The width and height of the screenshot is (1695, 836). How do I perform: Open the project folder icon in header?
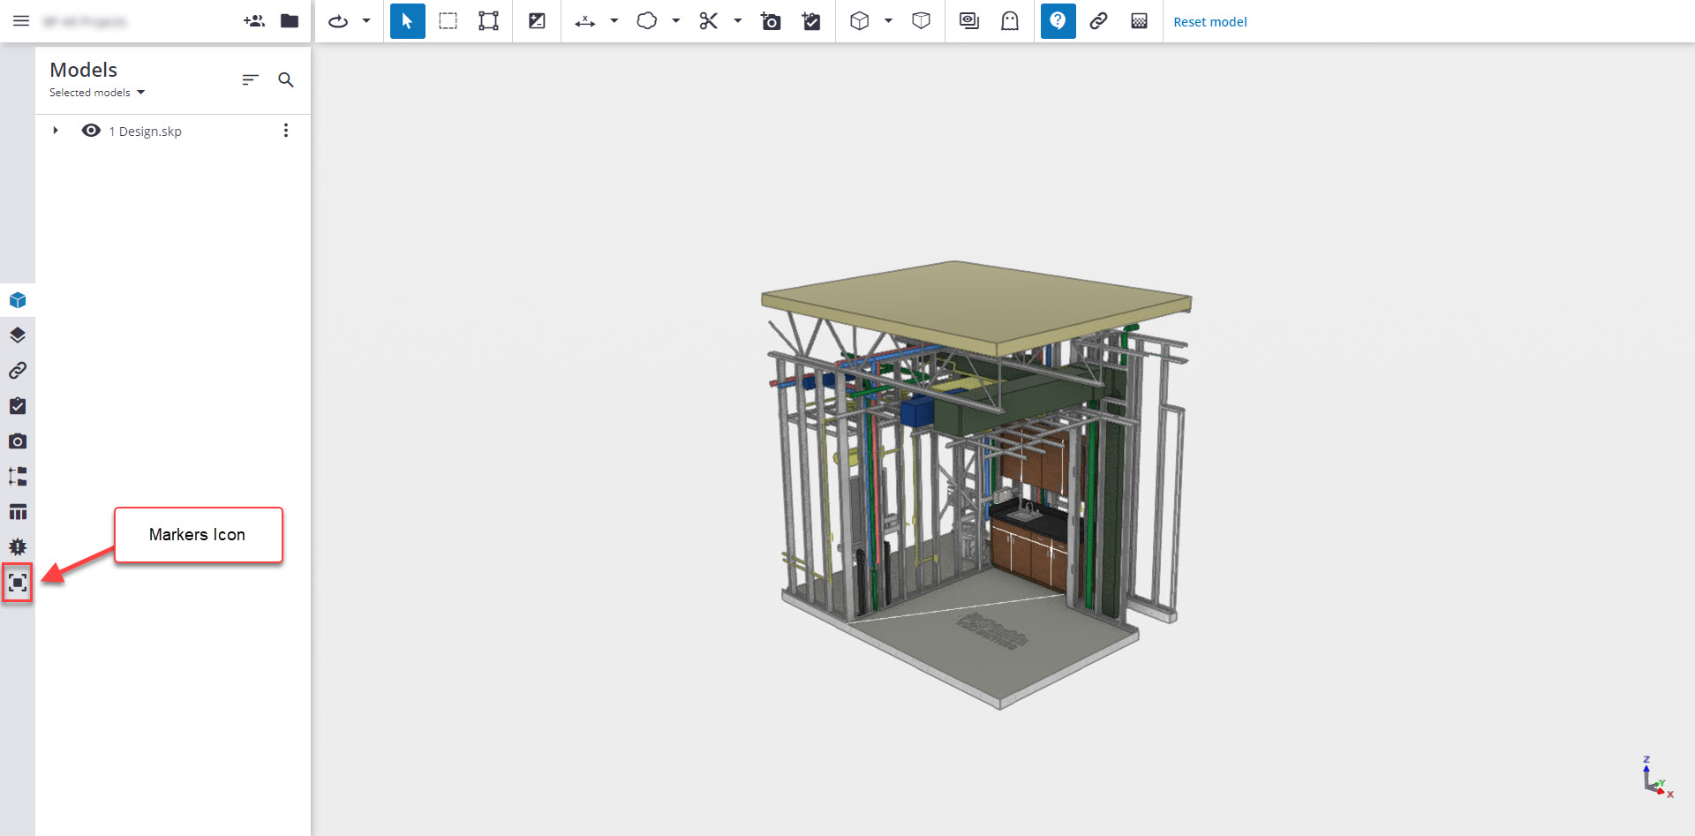(290, 21)
